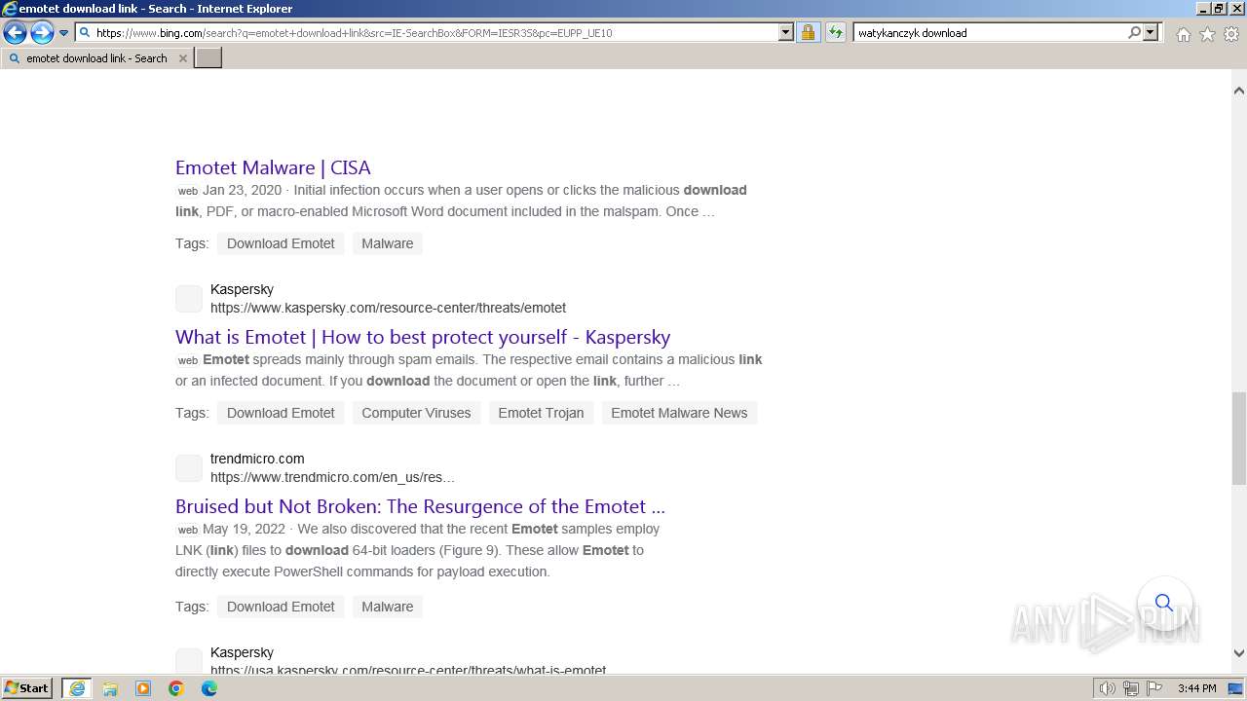This screenshot has height=701, width=1247.
Task: Open Internet Explorer taskbar icon
Action: coord(77,688)
